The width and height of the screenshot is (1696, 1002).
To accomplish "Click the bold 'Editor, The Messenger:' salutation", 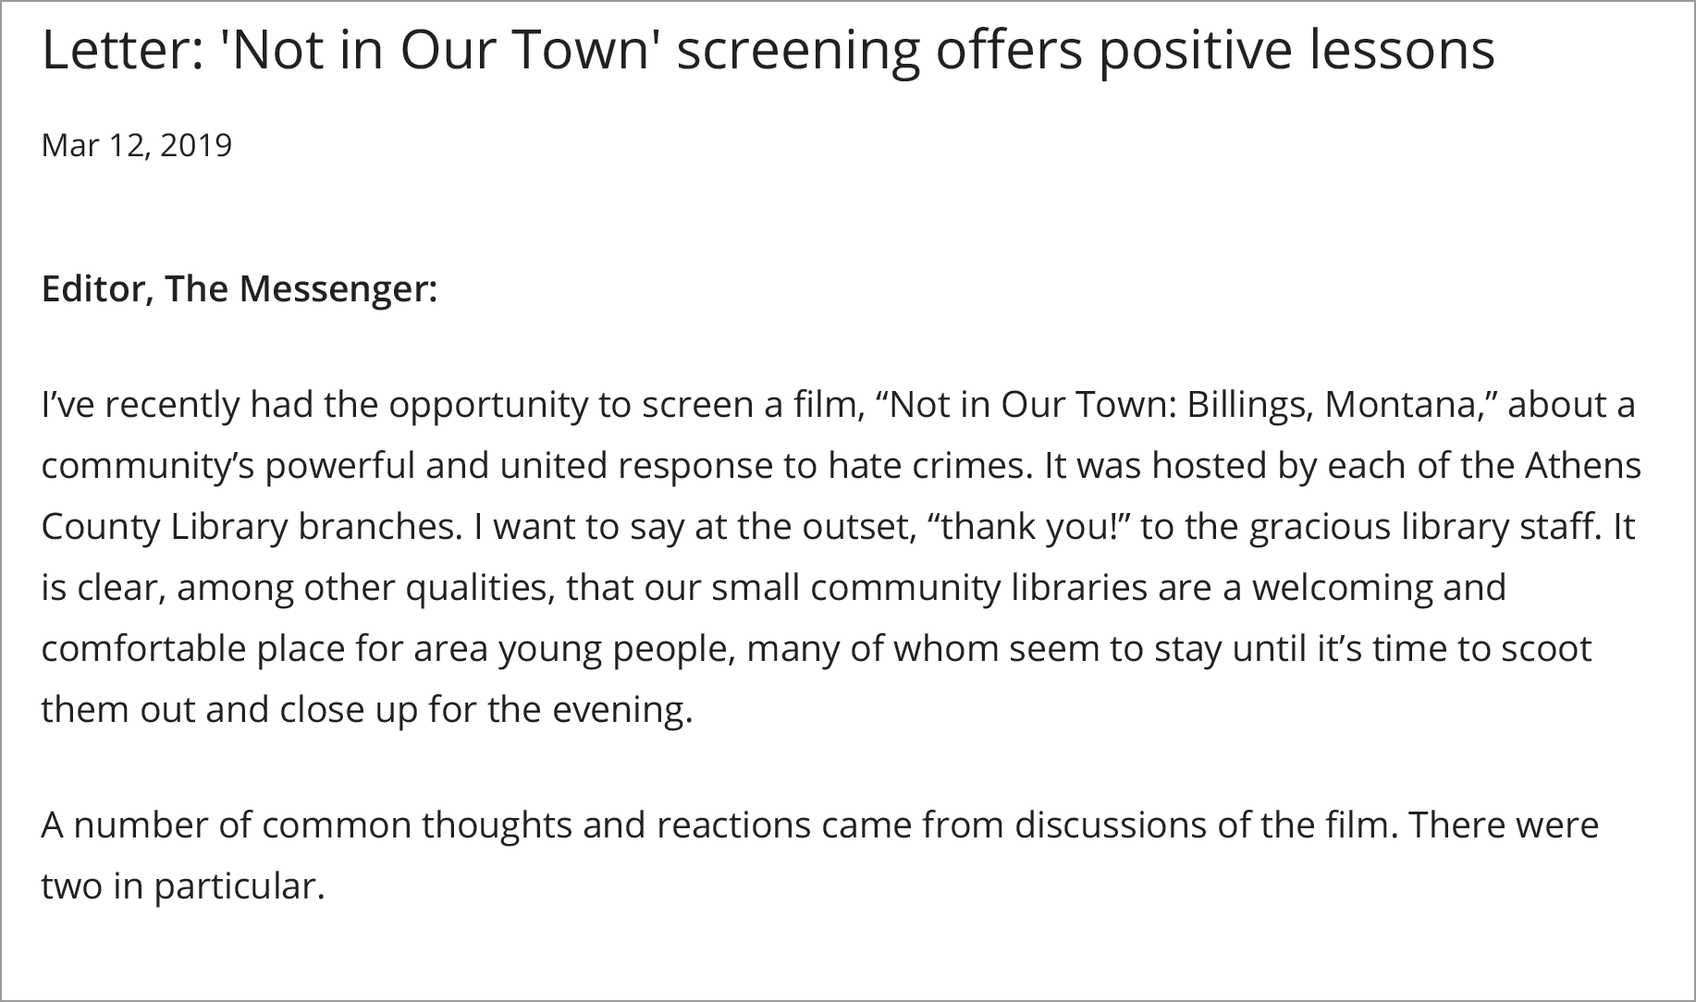I will click(239, 289).
